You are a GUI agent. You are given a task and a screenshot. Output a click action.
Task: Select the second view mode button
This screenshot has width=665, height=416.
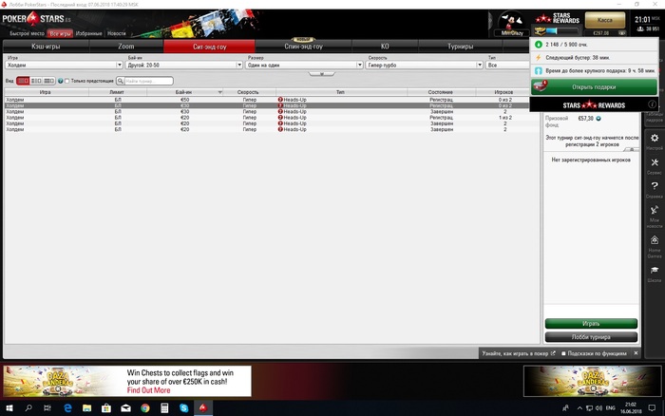[x=36, y=81]
